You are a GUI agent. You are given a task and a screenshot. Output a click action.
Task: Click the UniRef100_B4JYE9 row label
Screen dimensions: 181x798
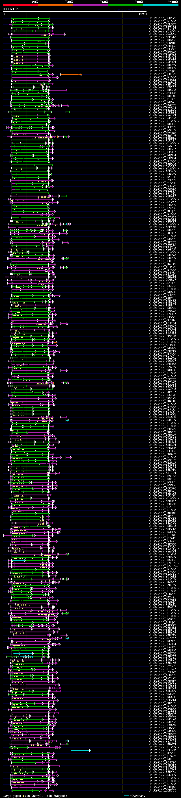[x=162, y=127]
